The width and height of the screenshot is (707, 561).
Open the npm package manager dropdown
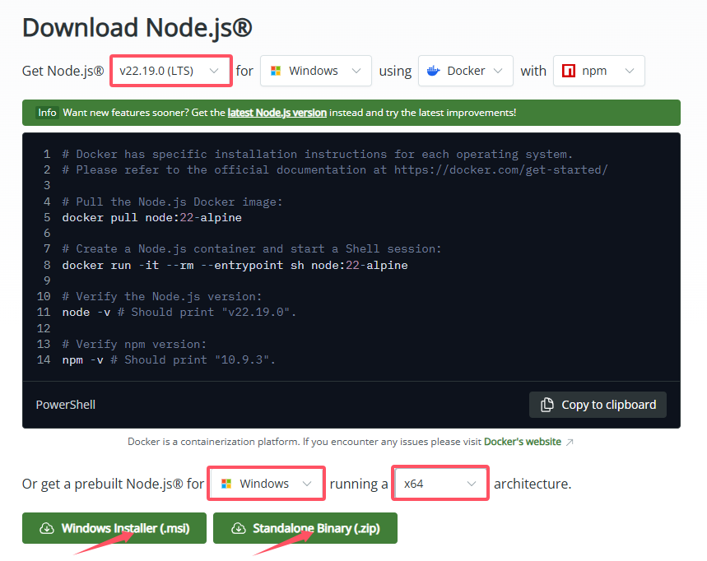click(599, 71)
